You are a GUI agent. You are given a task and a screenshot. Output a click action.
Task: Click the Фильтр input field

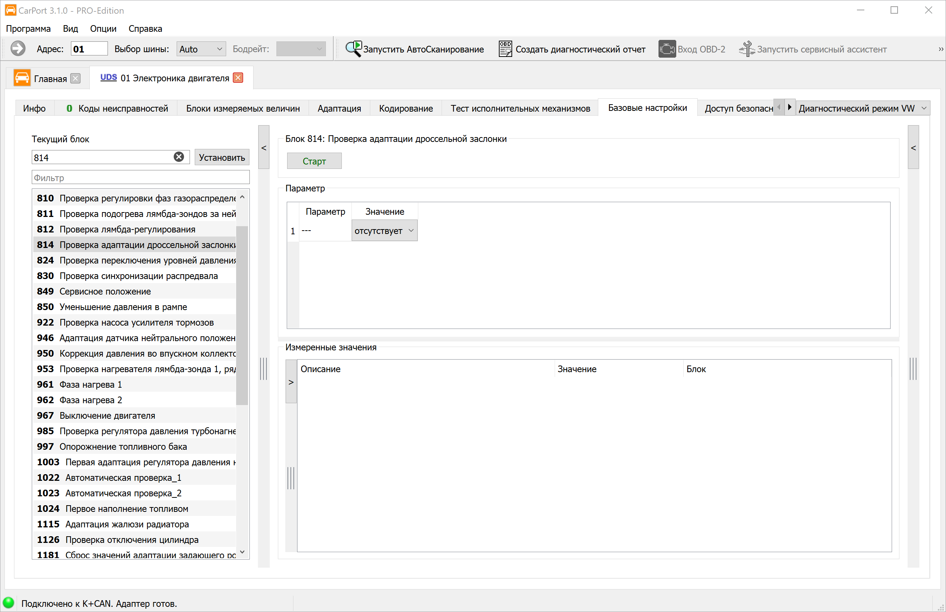(141, 177)
